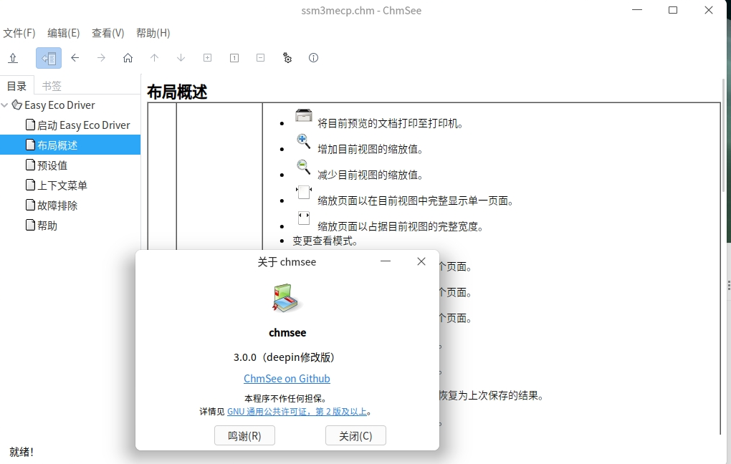Click text 减少目前视图的缩放值。

point(371,175)
